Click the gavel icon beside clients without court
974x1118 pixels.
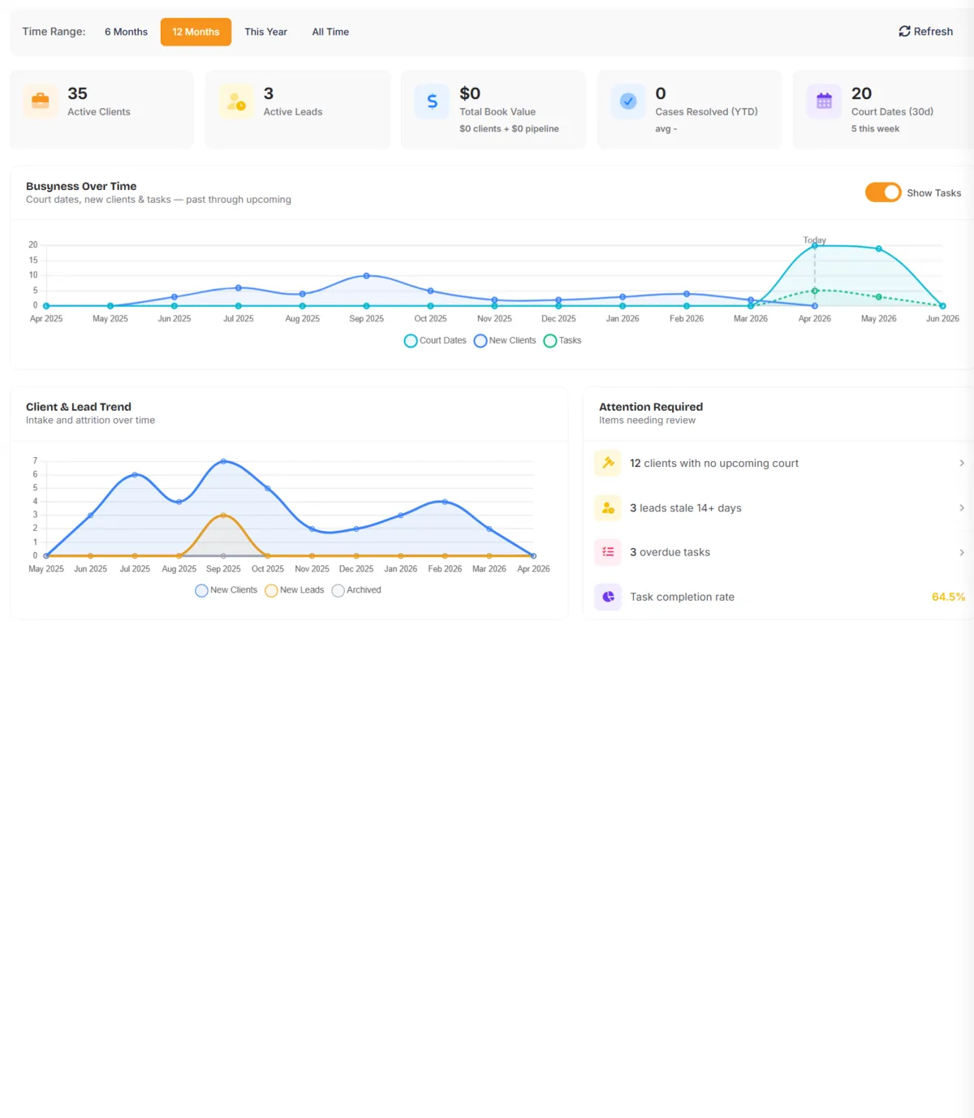[607, 463]
